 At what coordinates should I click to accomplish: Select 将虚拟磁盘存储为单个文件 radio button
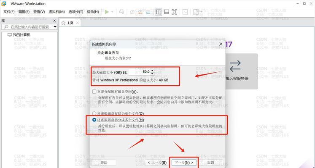94,113
